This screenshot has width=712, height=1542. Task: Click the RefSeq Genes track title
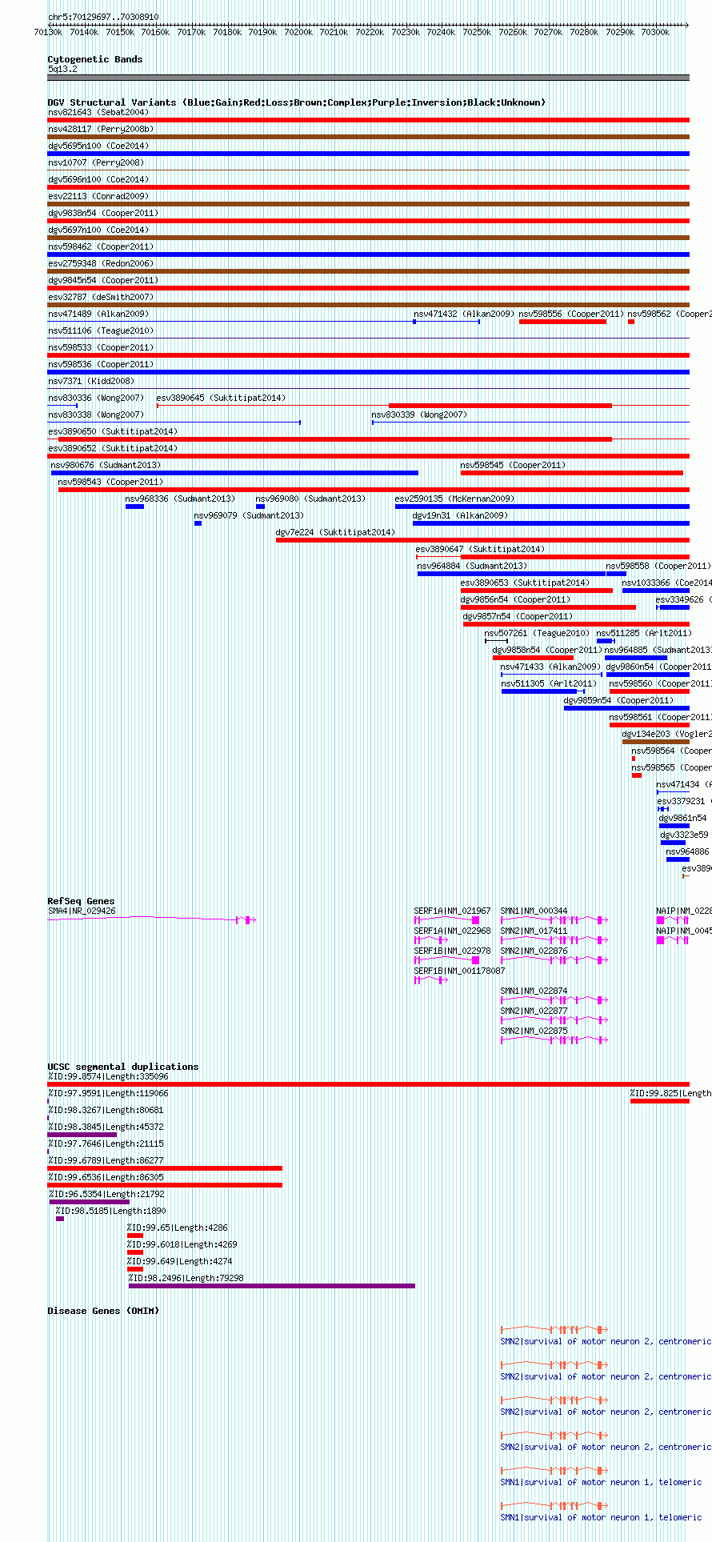(81, 901)
